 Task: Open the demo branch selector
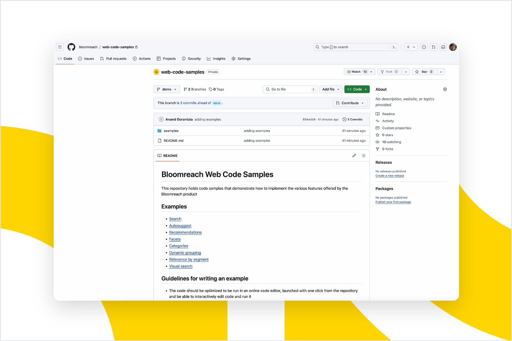[x=166, y=89]
